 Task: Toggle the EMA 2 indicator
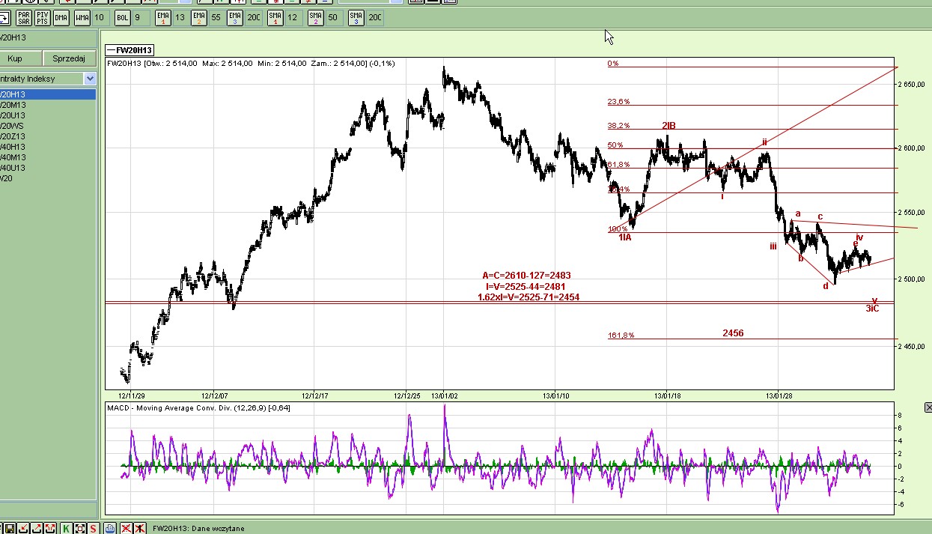(x=199, y=17)
